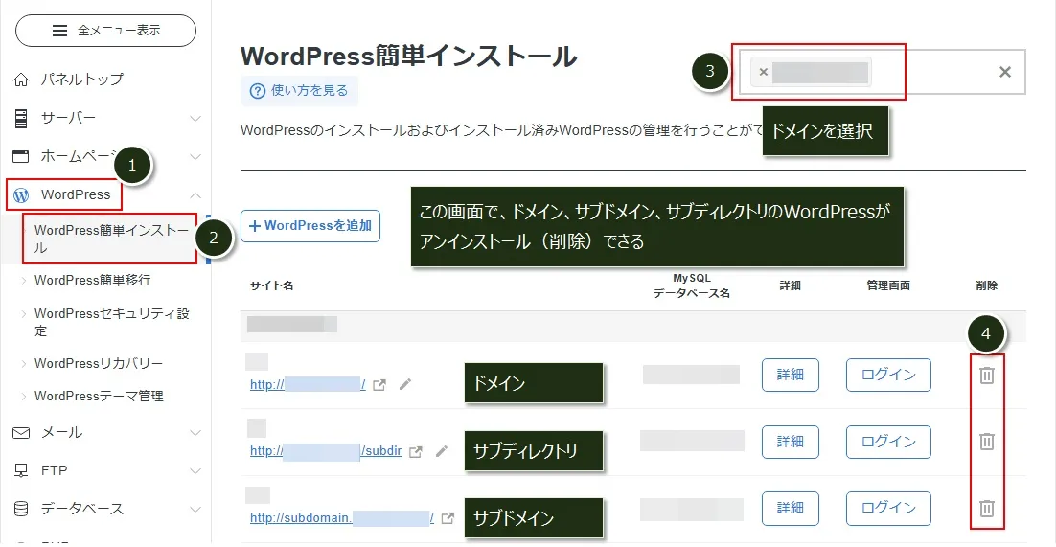The width and height of the screenshot is (1056, 547).
Task: Click inside the domain selection field
Action: coord(882,72)
